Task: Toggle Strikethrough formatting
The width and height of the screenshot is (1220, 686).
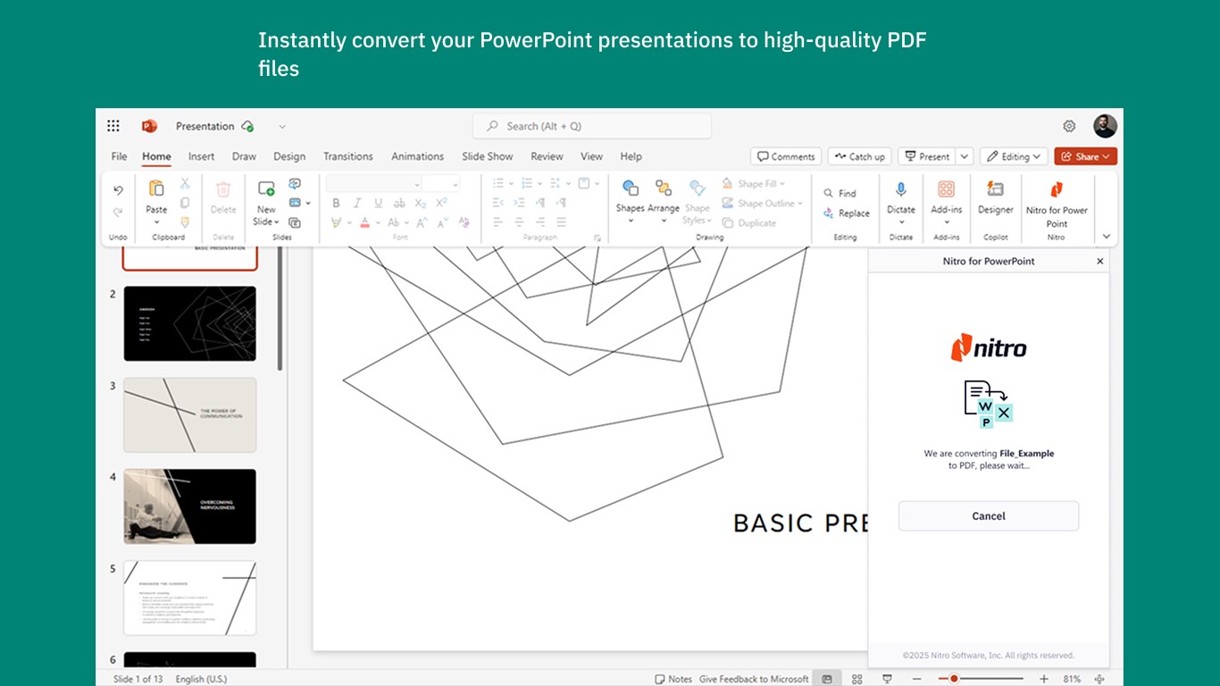Action: pos(399,203)
